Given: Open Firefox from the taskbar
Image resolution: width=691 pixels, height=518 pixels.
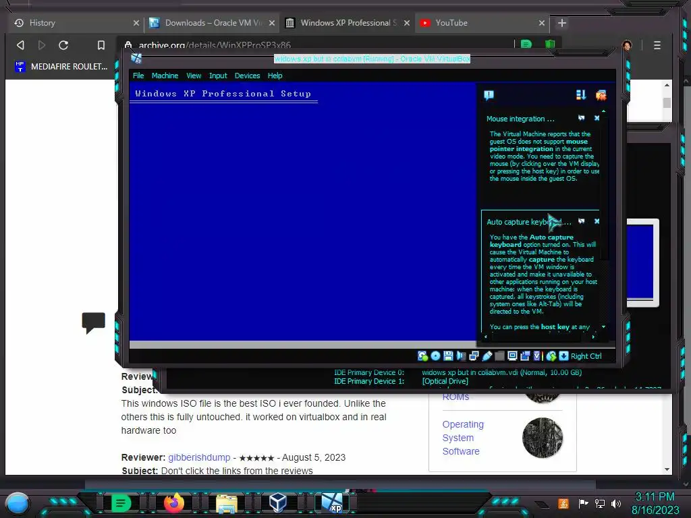Looking at the screenshot, I should pos(173,503).
